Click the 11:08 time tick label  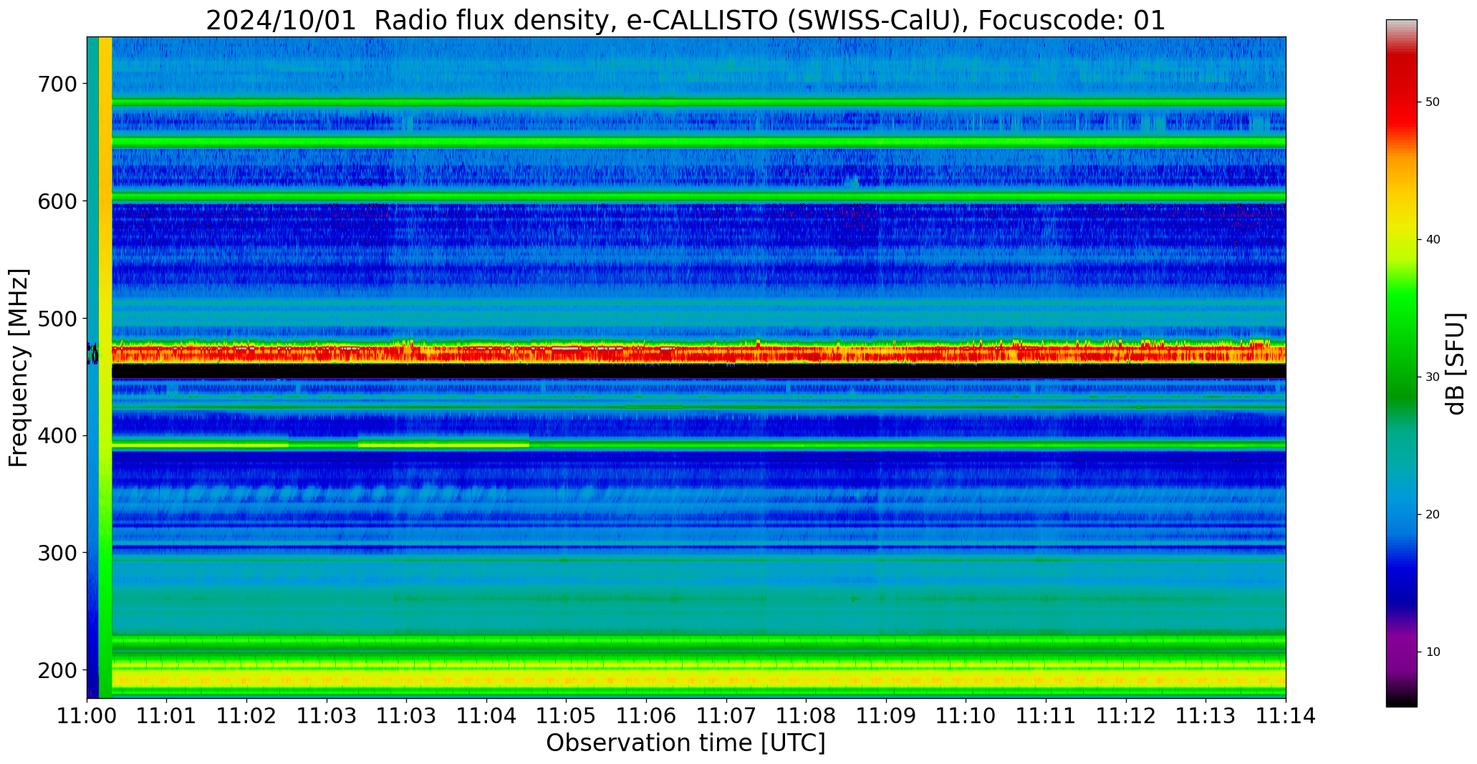pos(807,716)
